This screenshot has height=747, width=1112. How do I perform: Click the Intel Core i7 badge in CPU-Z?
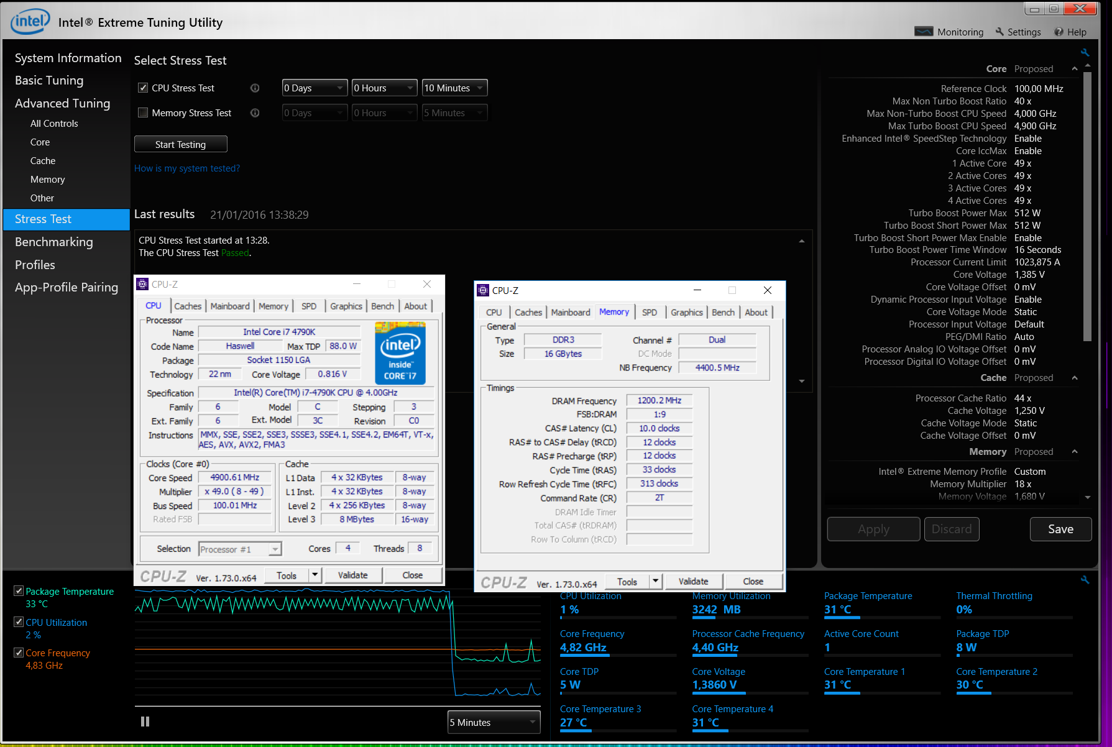pos(400,353)
